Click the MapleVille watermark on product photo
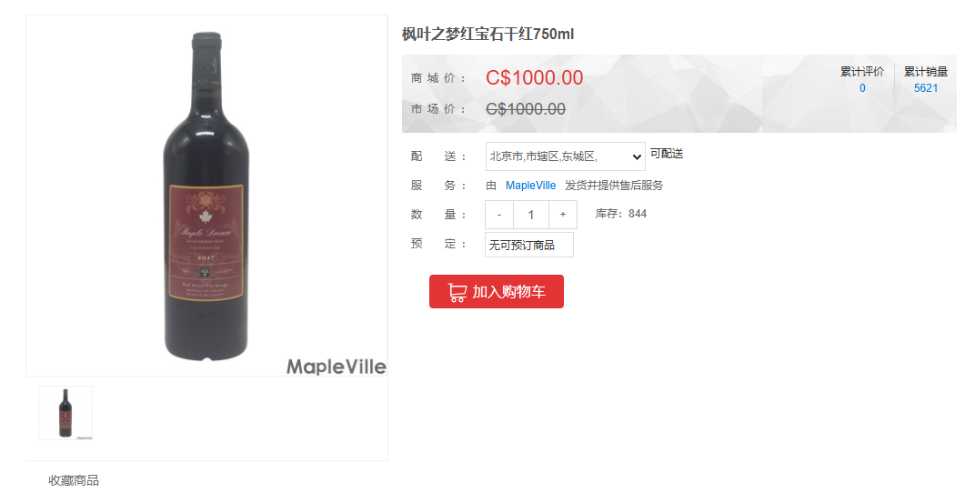Image resolution: width=975 pixels, height=503 pixels. point(337,367)
